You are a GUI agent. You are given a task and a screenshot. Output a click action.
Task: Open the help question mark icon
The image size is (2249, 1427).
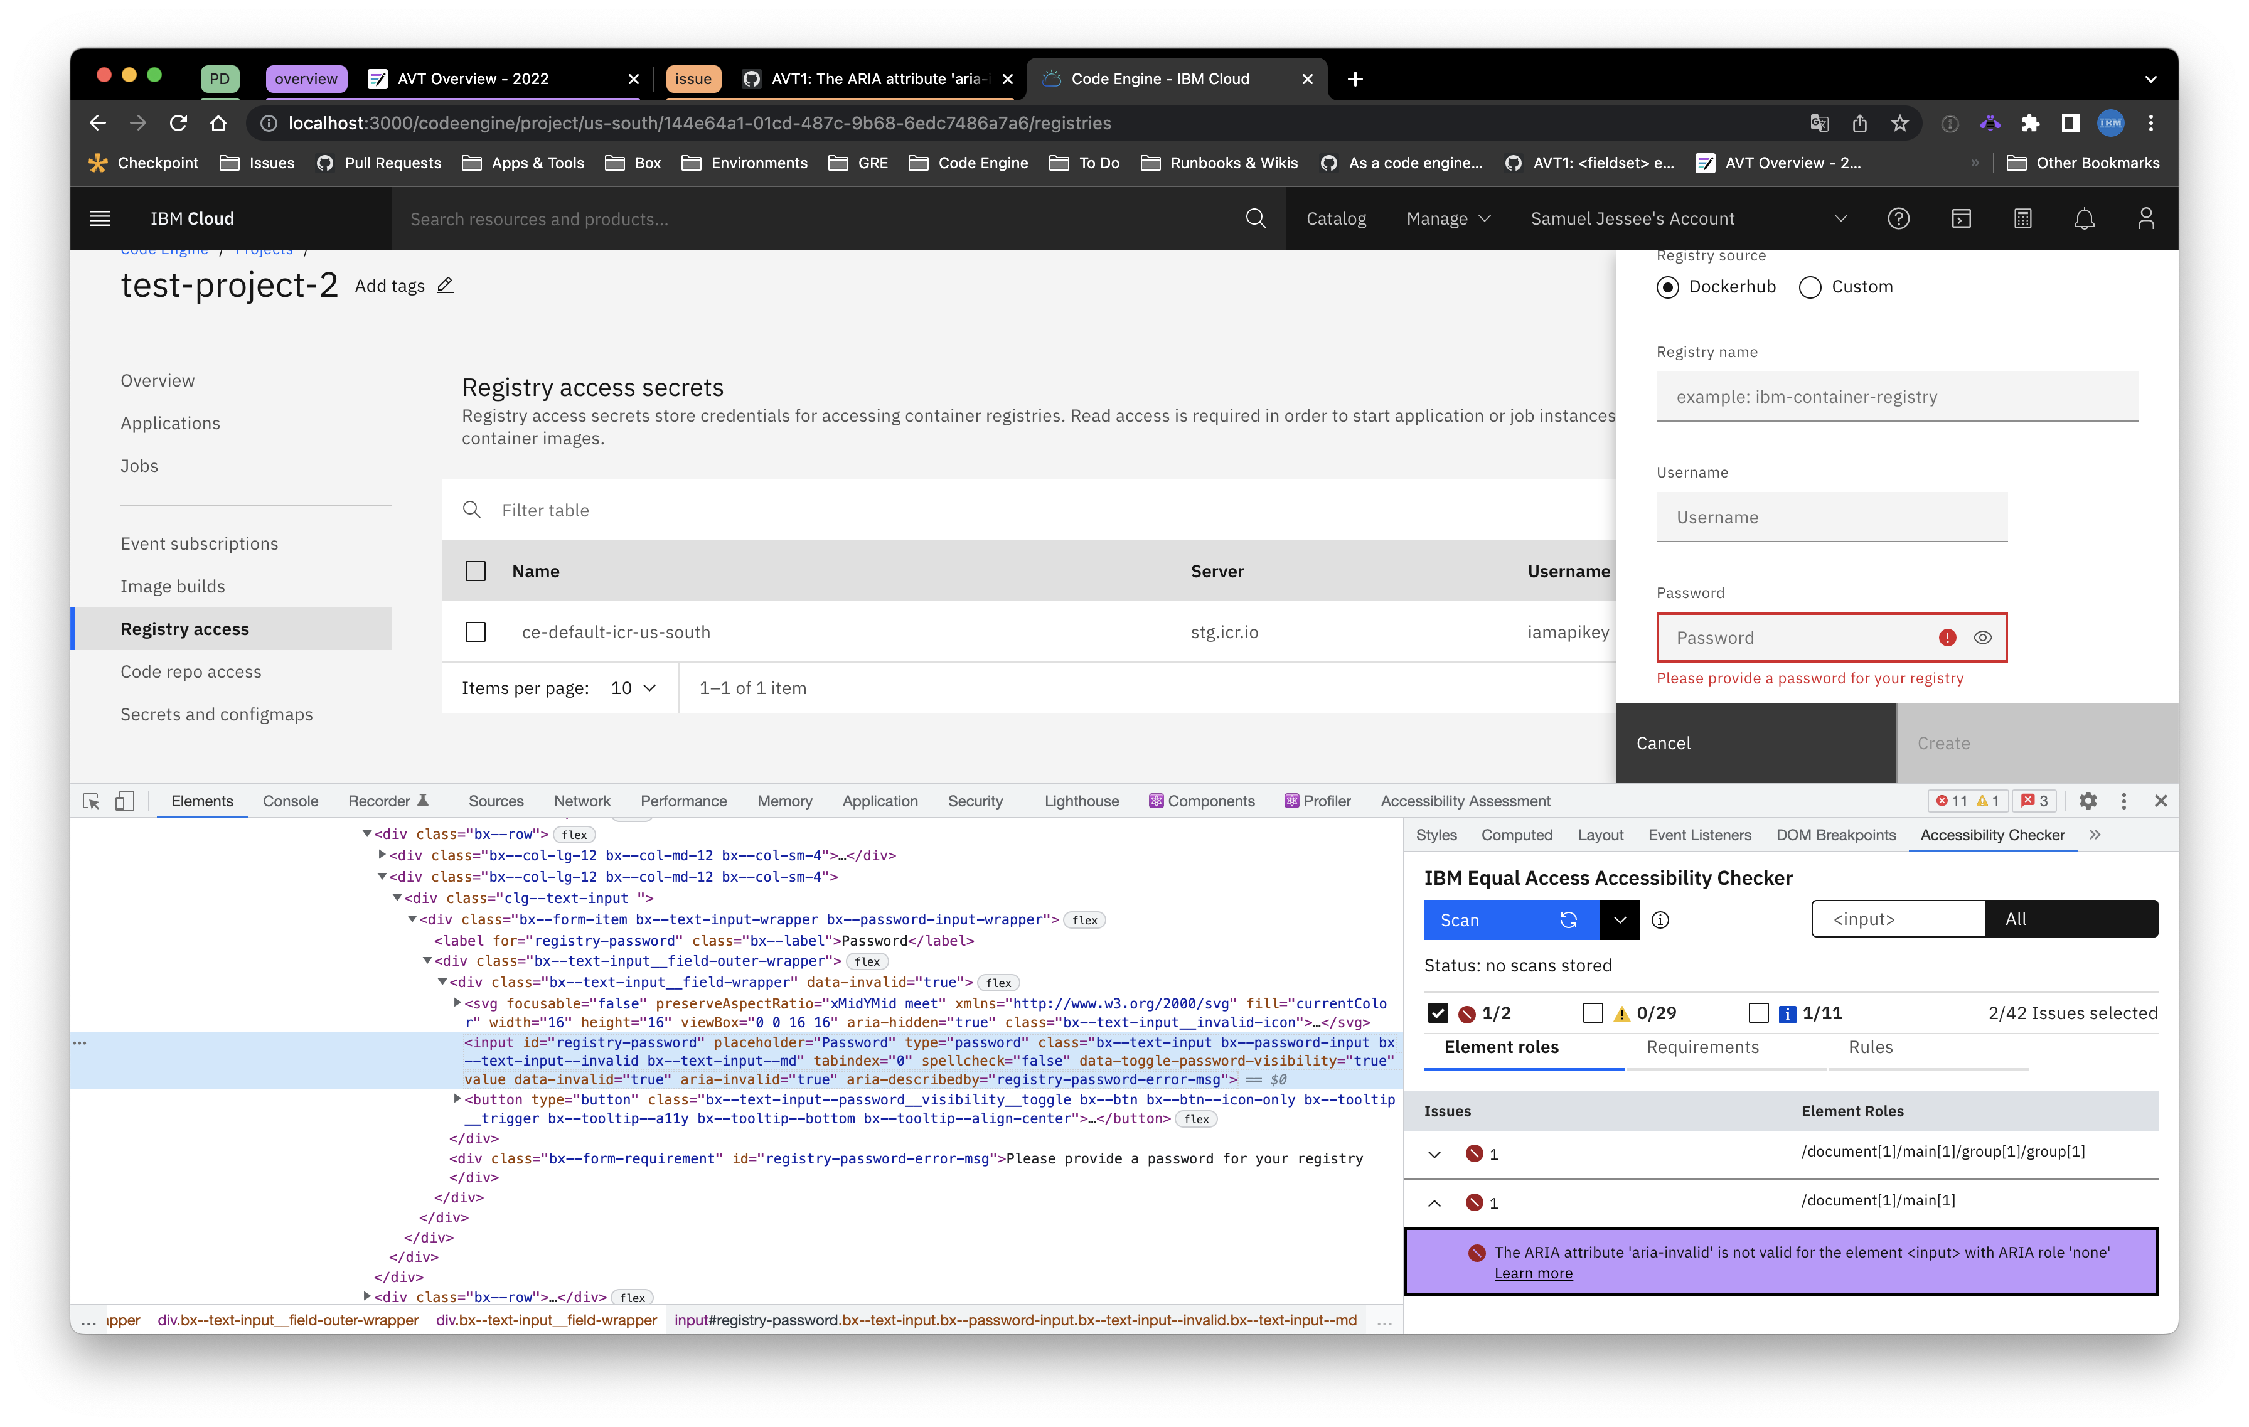[x=1898, y=218]
